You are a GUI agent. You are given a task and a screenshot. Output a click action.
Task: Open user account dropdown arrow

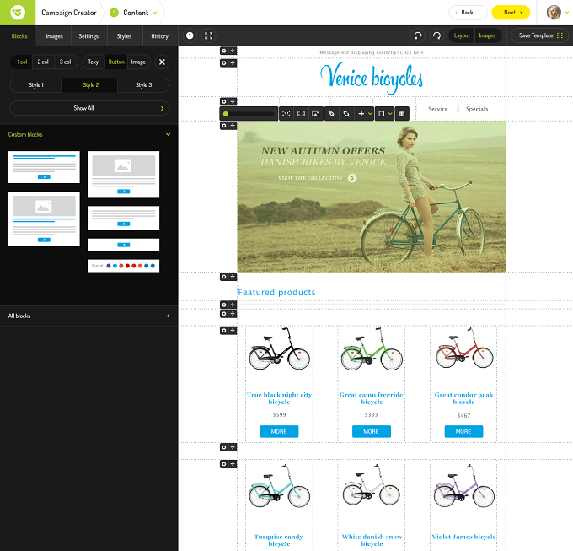[567, 13]
